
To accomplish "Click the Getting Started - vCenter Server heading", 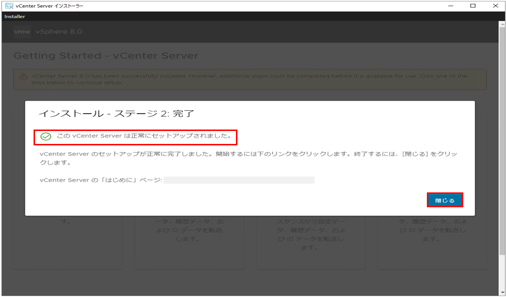I will click(x=106, y=56).
